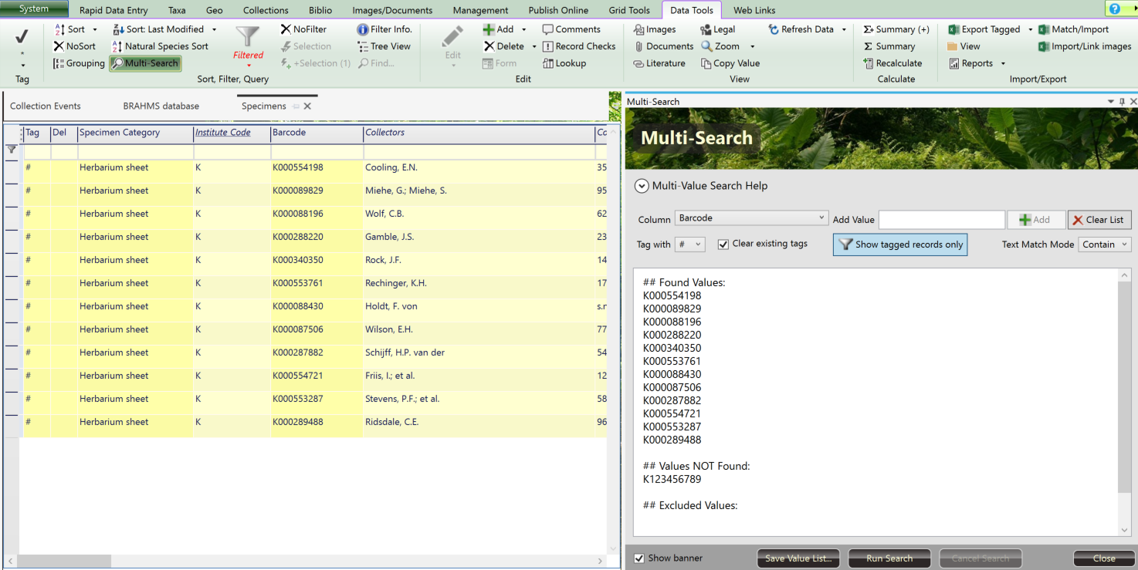
Task: Clear filters using NoFilter
Action: coord(303,29)
